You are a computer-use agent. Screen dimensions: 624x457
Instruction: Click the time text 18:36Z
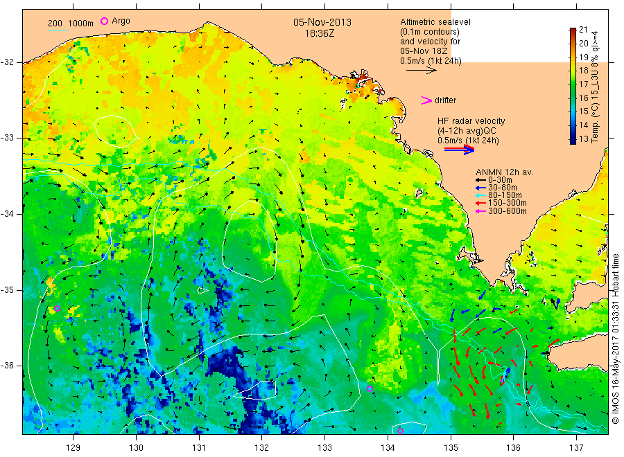pos(320,34)
